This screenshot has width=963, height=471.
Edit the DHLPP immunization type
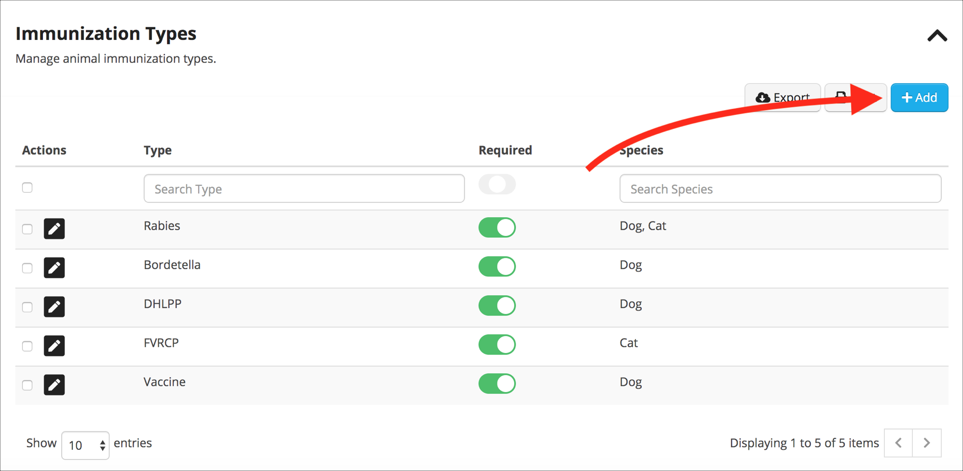54,306
